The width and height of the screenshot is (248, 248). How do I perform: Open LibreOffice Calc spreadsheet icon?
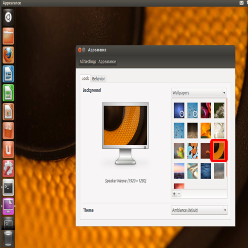point(8,93)
